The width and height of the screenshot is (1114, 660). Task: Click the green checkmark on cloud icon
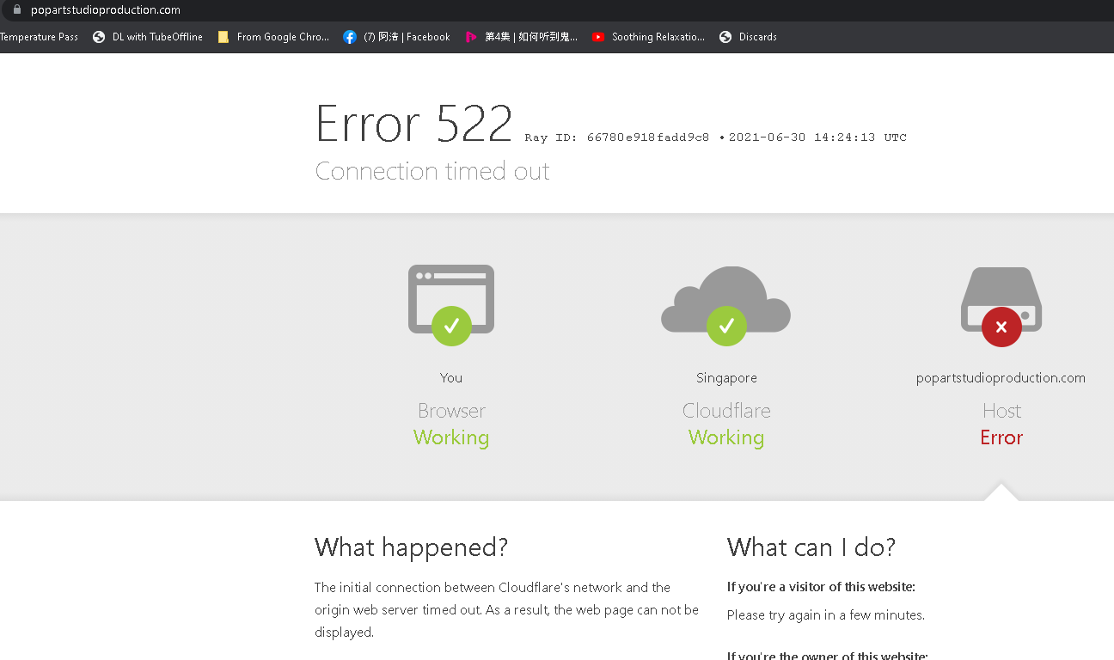(726, 326)
